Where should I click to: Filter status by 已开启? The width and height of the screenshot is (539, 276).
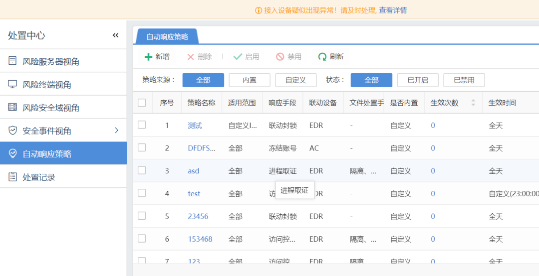pos(417,80)
